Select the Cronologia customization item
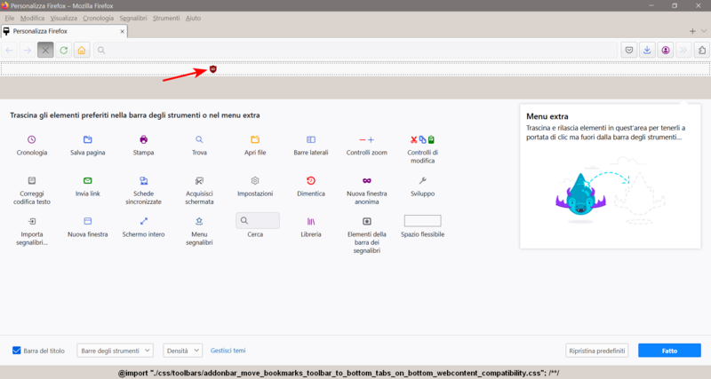Screen dimensions: 711x379 [32, 139]
